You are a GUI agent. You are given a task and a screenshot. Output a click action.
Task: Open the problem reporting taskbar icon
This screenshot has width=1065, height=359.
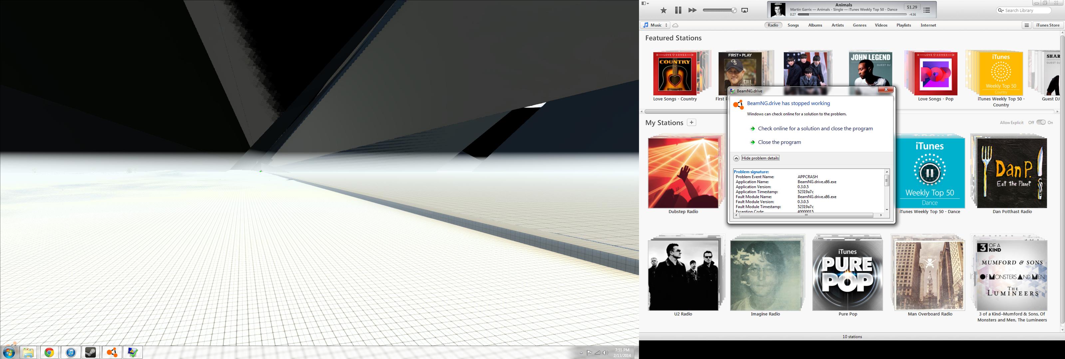click(133, 352)
